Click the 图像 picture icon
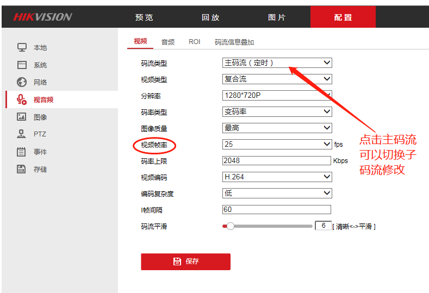429x293 pixels. [x=22, y=117]
